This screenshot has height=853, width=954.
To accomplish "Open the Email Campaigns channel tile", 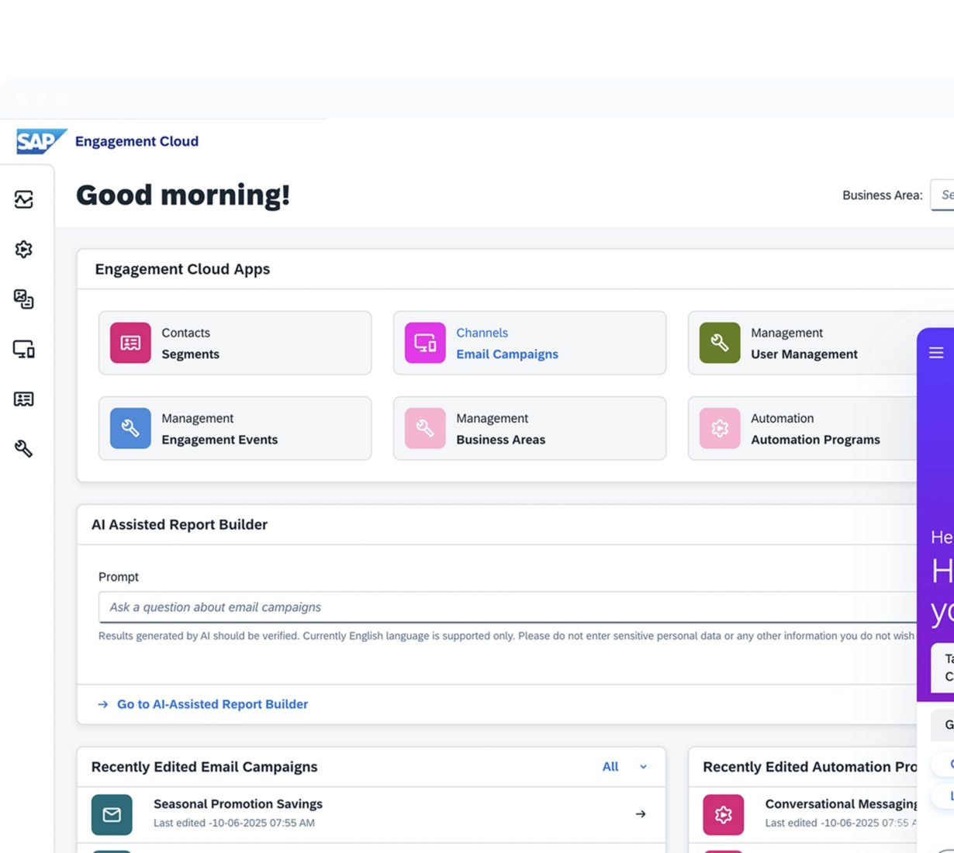I will (x=529, y=344).
